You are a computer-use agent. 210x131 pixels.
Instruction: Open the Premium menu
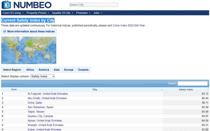[x=83, y=13]
